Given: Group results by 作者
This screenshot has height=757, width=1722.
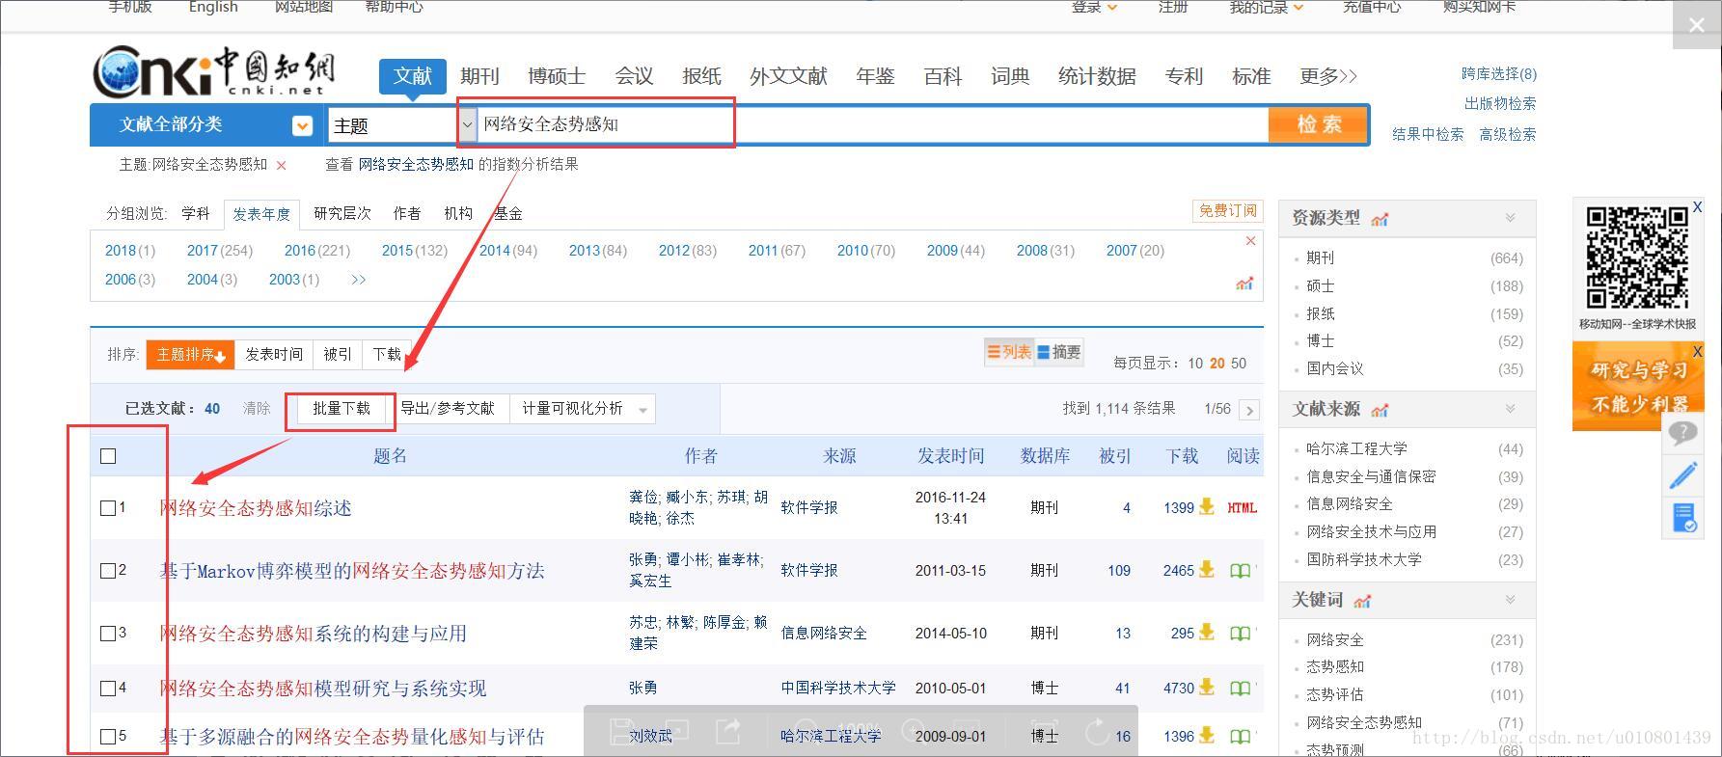Looking at the screenshot, I should [407, 213].
